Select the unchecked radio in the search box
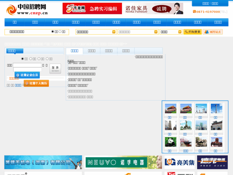The image size is (233, 175). (60, 31)
